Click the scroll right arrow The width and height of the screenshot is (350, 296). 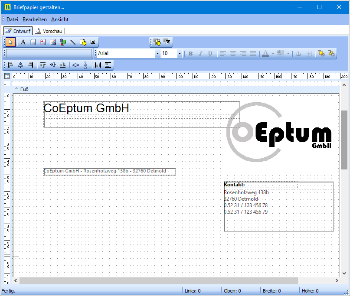337,280
